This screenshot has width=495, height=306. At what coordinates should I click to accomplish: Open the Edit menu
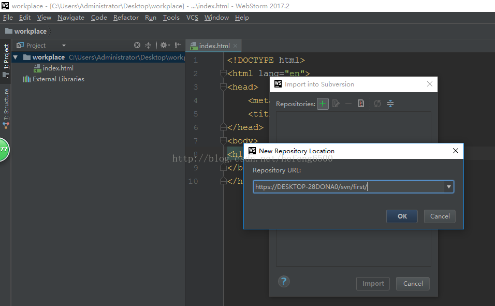pos(25,18)
